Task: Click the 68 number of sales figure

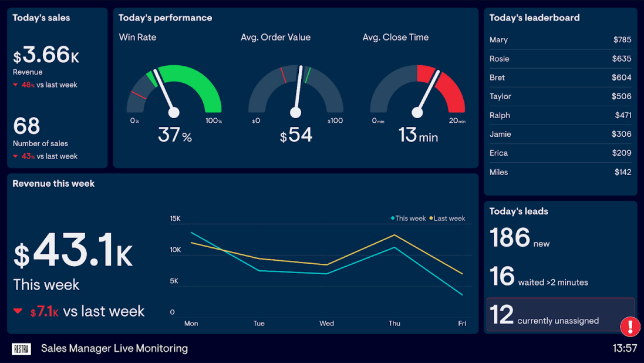Action: point(26,126)
